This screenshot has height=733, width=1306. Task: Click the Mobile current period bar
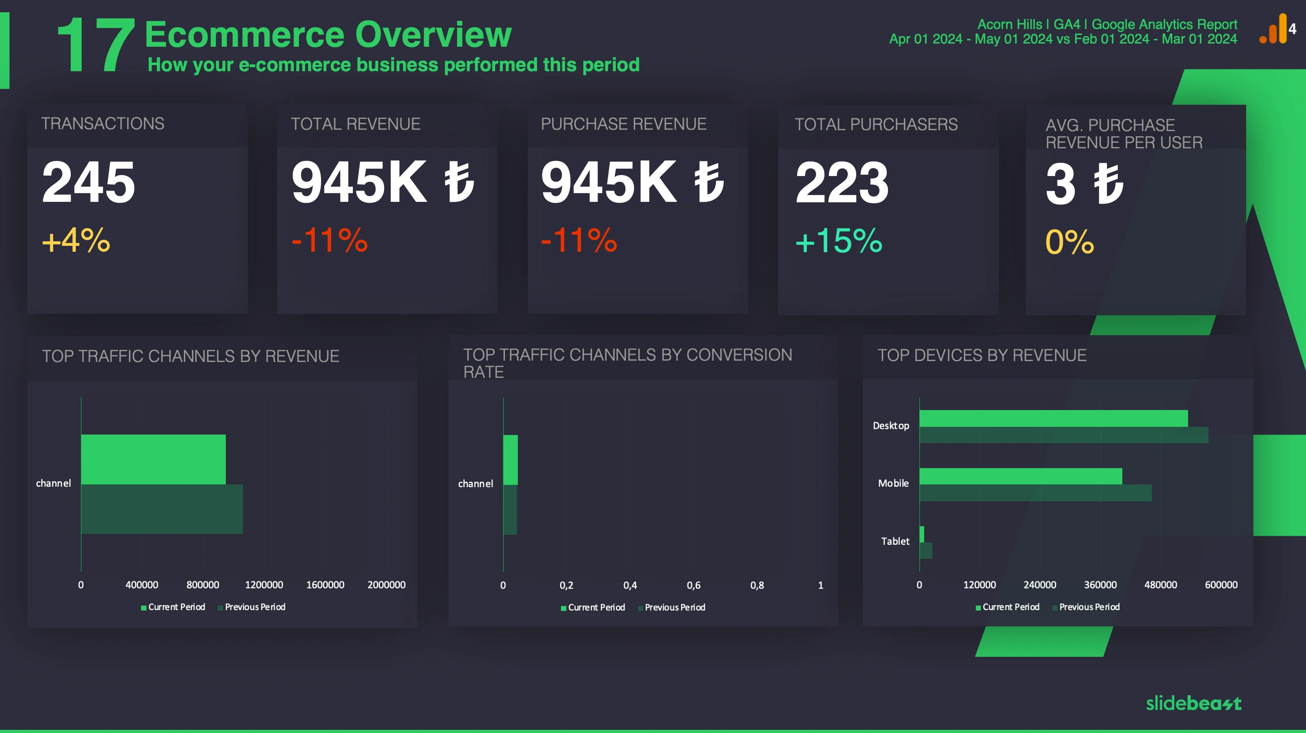pyautogui.click(x=1021, y=476)
